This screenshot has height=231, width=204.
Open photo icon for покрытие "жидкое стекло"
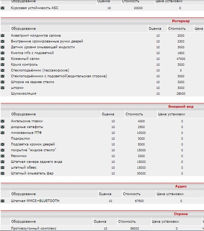[3, 150]
